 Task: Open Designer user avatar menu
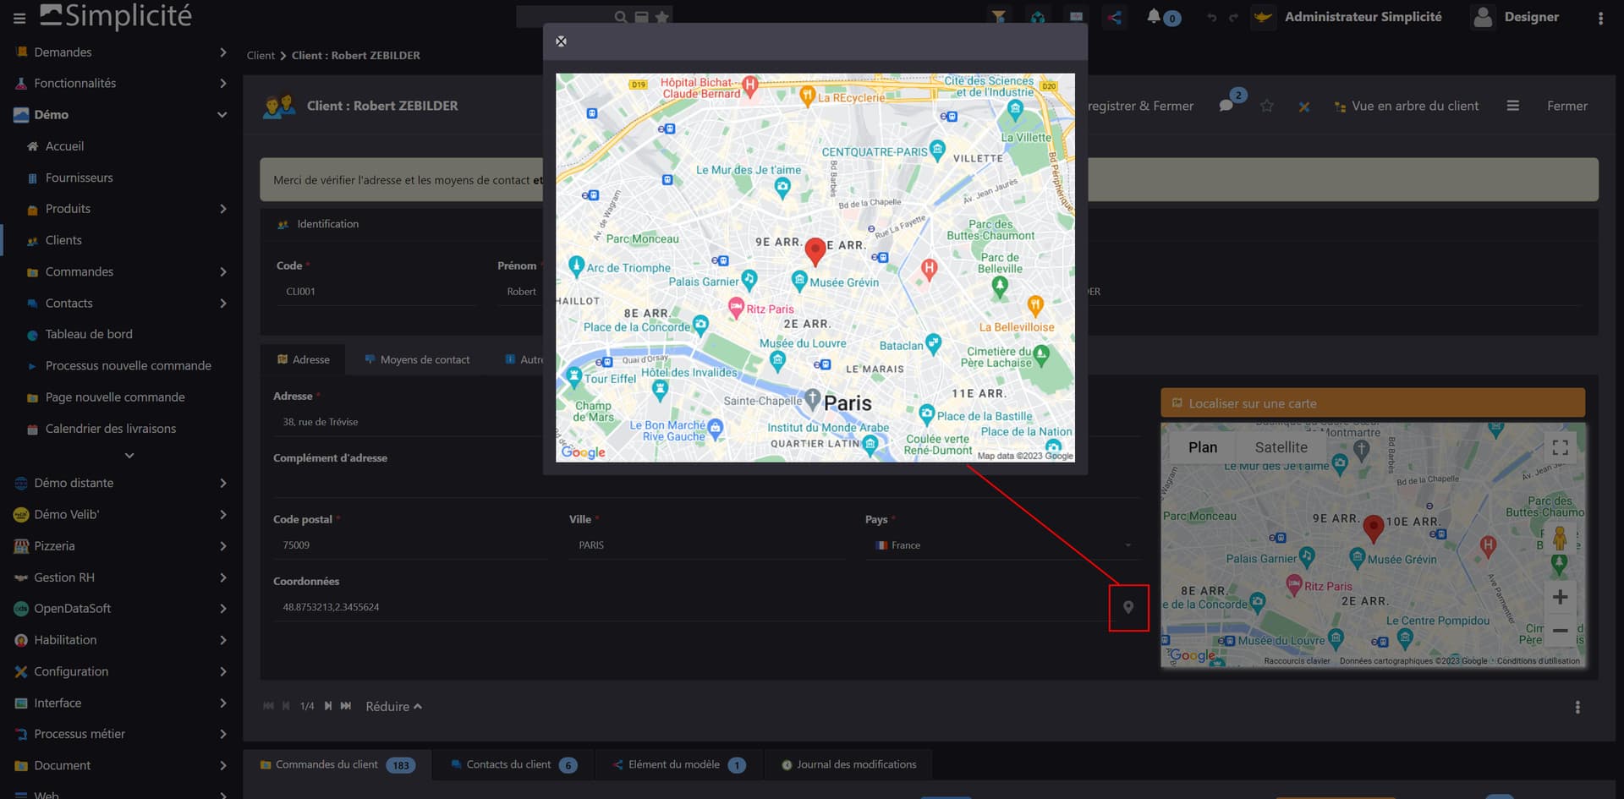[x=1483, y=17]
